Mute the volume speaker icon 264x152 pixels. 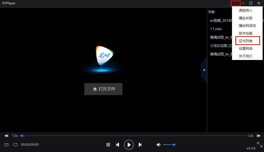point(158,145)
